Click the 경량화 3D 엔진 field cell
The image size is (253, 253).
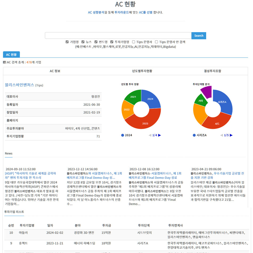(x=84, y=233)
